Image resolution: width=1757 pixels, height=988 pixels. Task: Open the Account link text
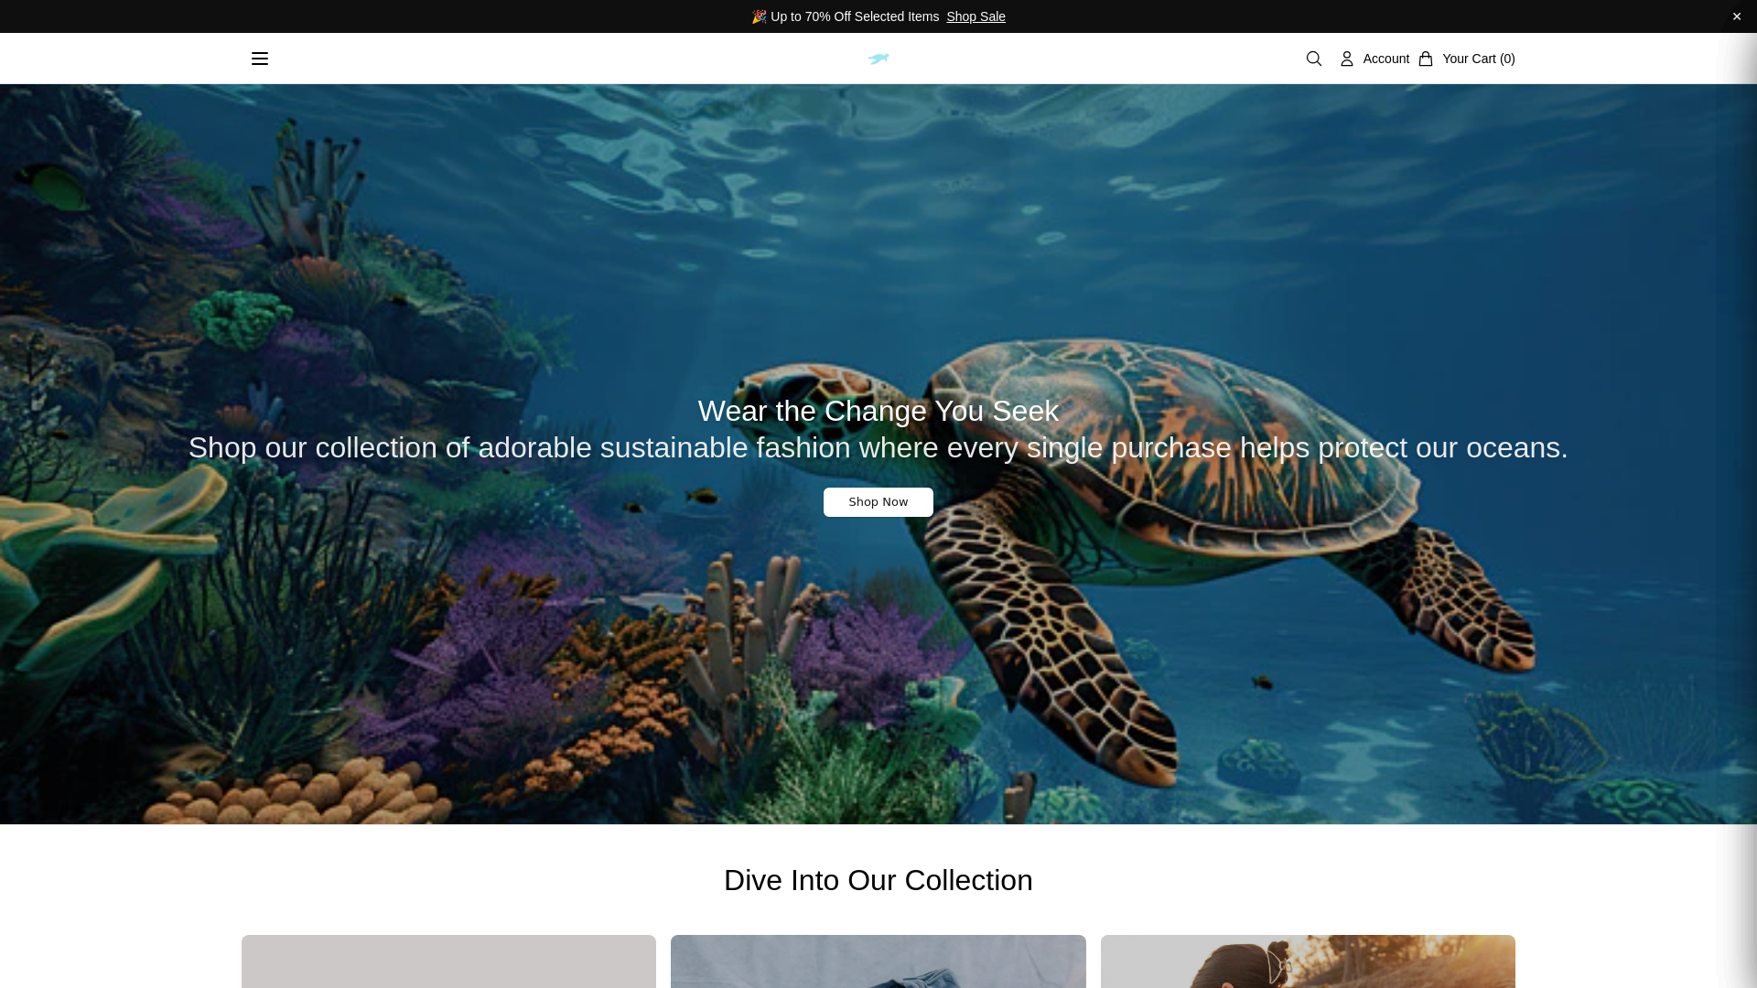click(1386, 59)
